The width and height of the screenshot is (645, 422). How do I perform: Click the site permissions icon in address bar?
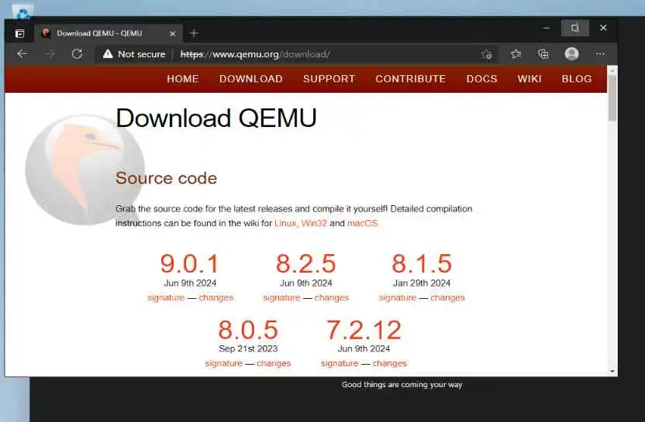pyautogui.click(x=487, y=54)
